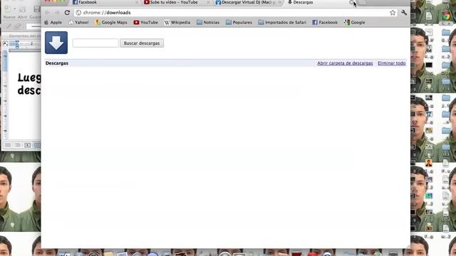Open the Google Maps bookmark
The height and width of the screenshot is (256, 456).
111,22
